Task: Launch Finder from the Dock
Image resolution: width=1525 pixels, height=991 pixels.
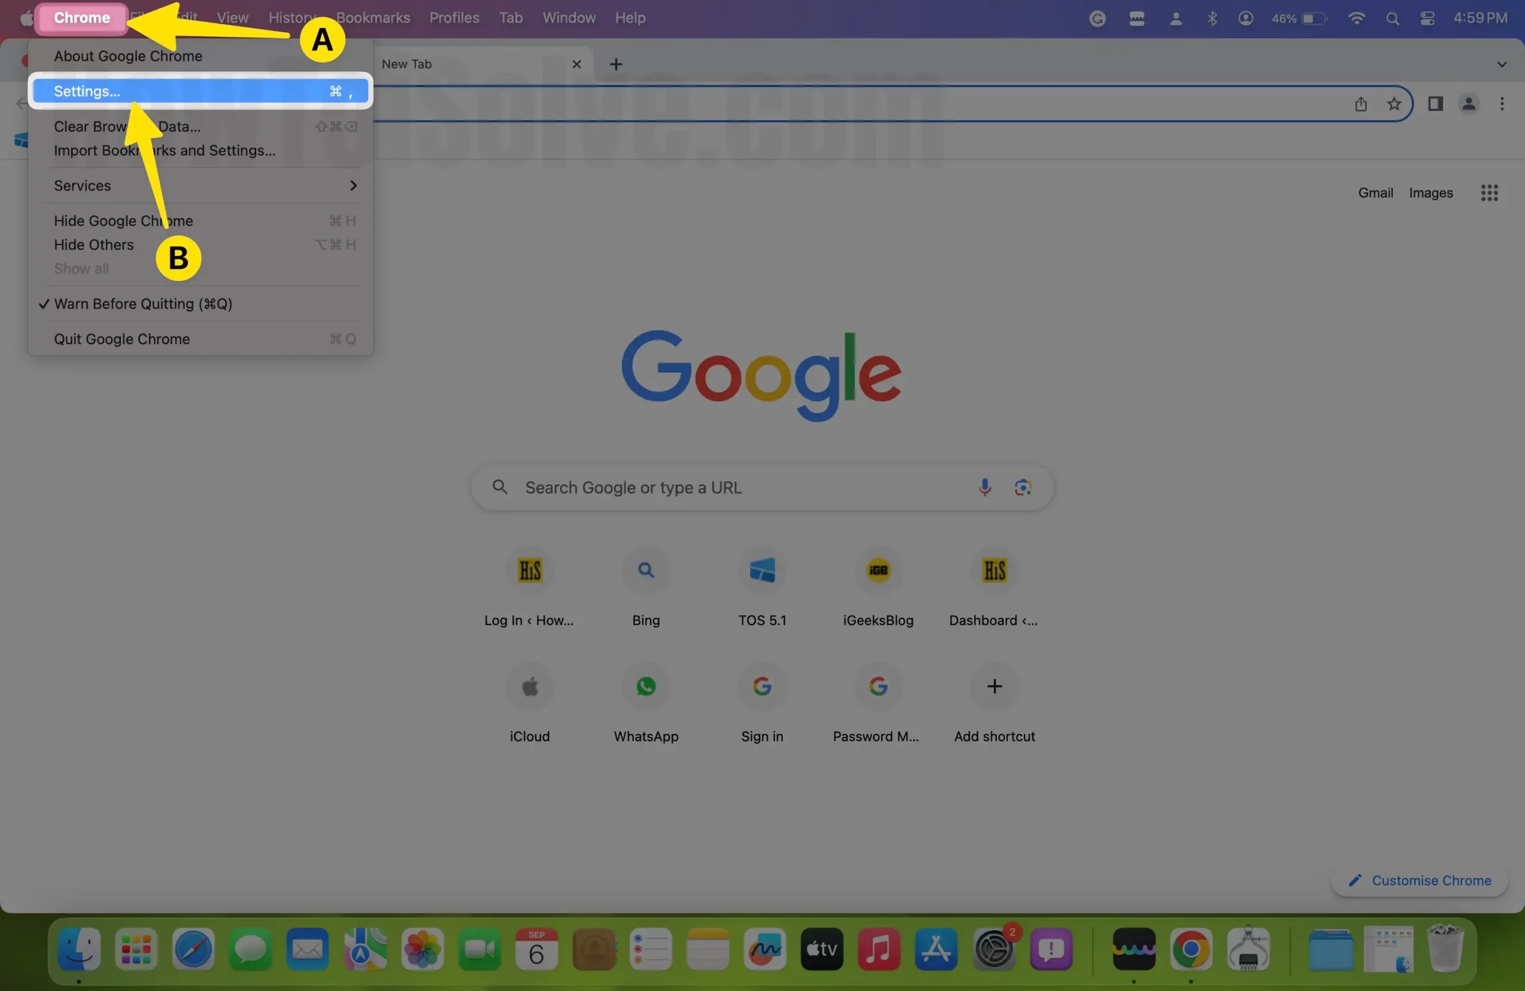Action: click(x=79, y=949)
